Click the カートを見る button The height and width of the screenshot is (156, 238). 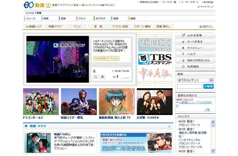[195, 42]
